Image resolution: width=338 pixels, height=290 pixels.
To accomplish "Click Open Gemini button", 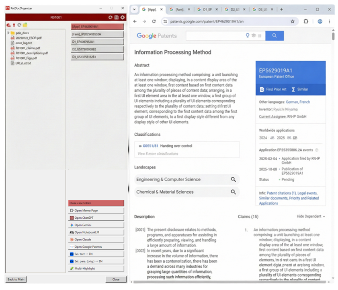I will click(96, 225).
